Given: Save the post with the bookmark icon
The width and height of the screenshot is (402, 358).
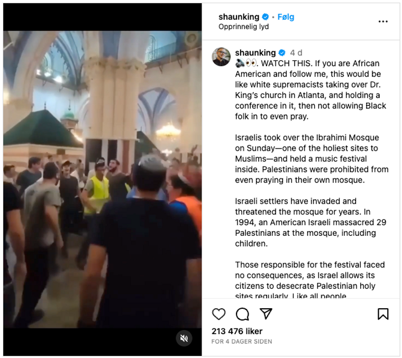Looking at the screenshot, I should pyautogui.click(x=383, y=314).
